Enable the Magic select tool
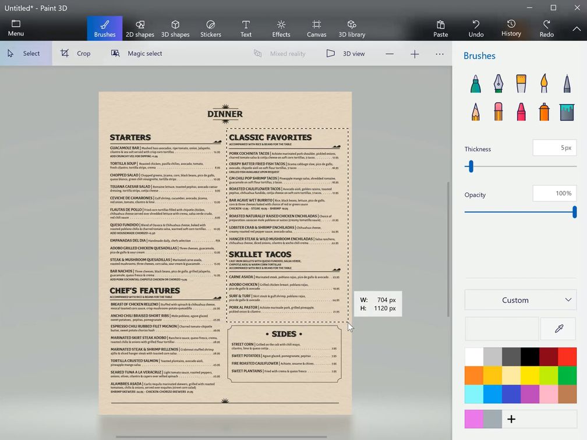The height and width of the screenshot is (440, 587). click(137, 54)
